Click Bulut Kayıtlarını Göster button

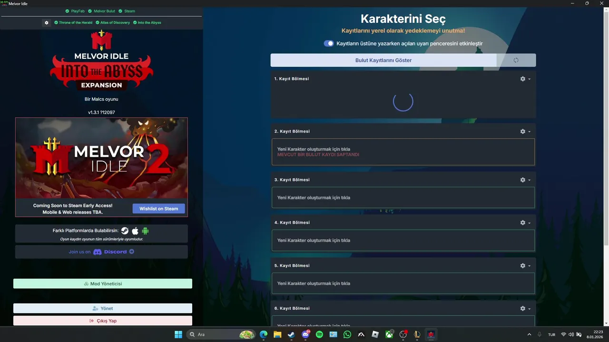[x=383, y=60]
